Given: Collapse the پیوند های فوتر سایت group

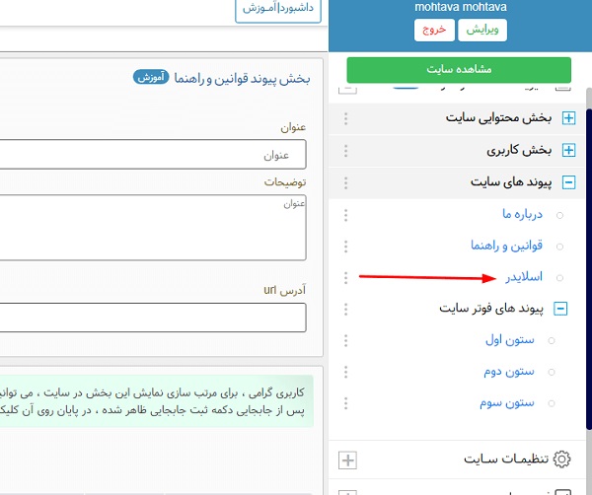Looking at the screenshot, I should click(560, 309).
